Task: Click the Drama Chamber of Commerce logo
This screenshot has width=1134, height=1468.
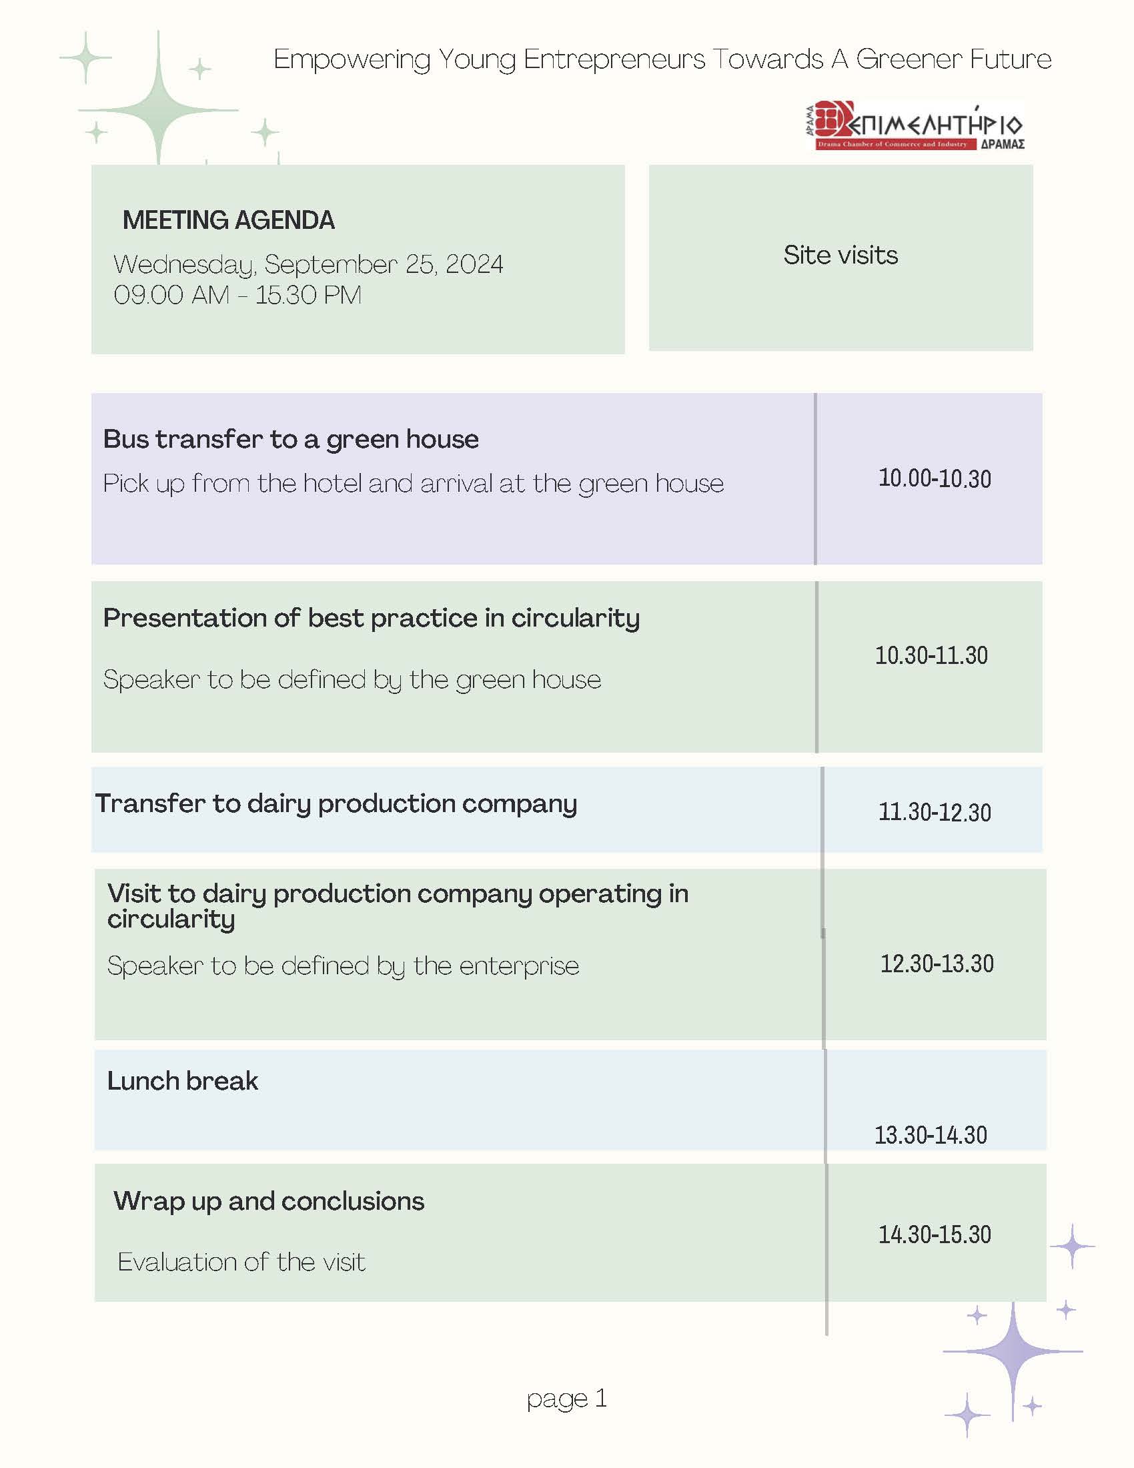Action: coord(915,125)
